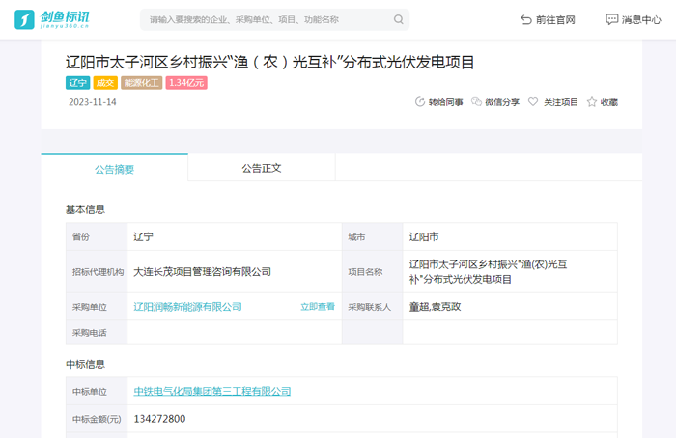Click the 能源化工 industry tag
676x438 pixels.
point(141,83)
